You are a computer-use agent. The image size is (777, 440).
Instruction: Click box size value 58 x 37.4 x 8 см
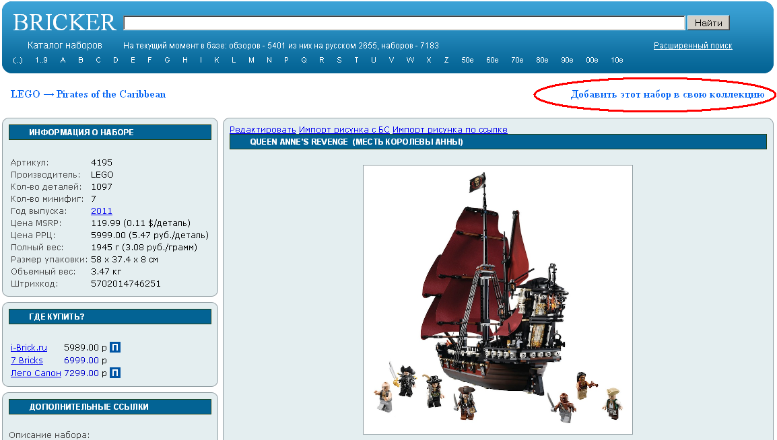tap(125, 259)
